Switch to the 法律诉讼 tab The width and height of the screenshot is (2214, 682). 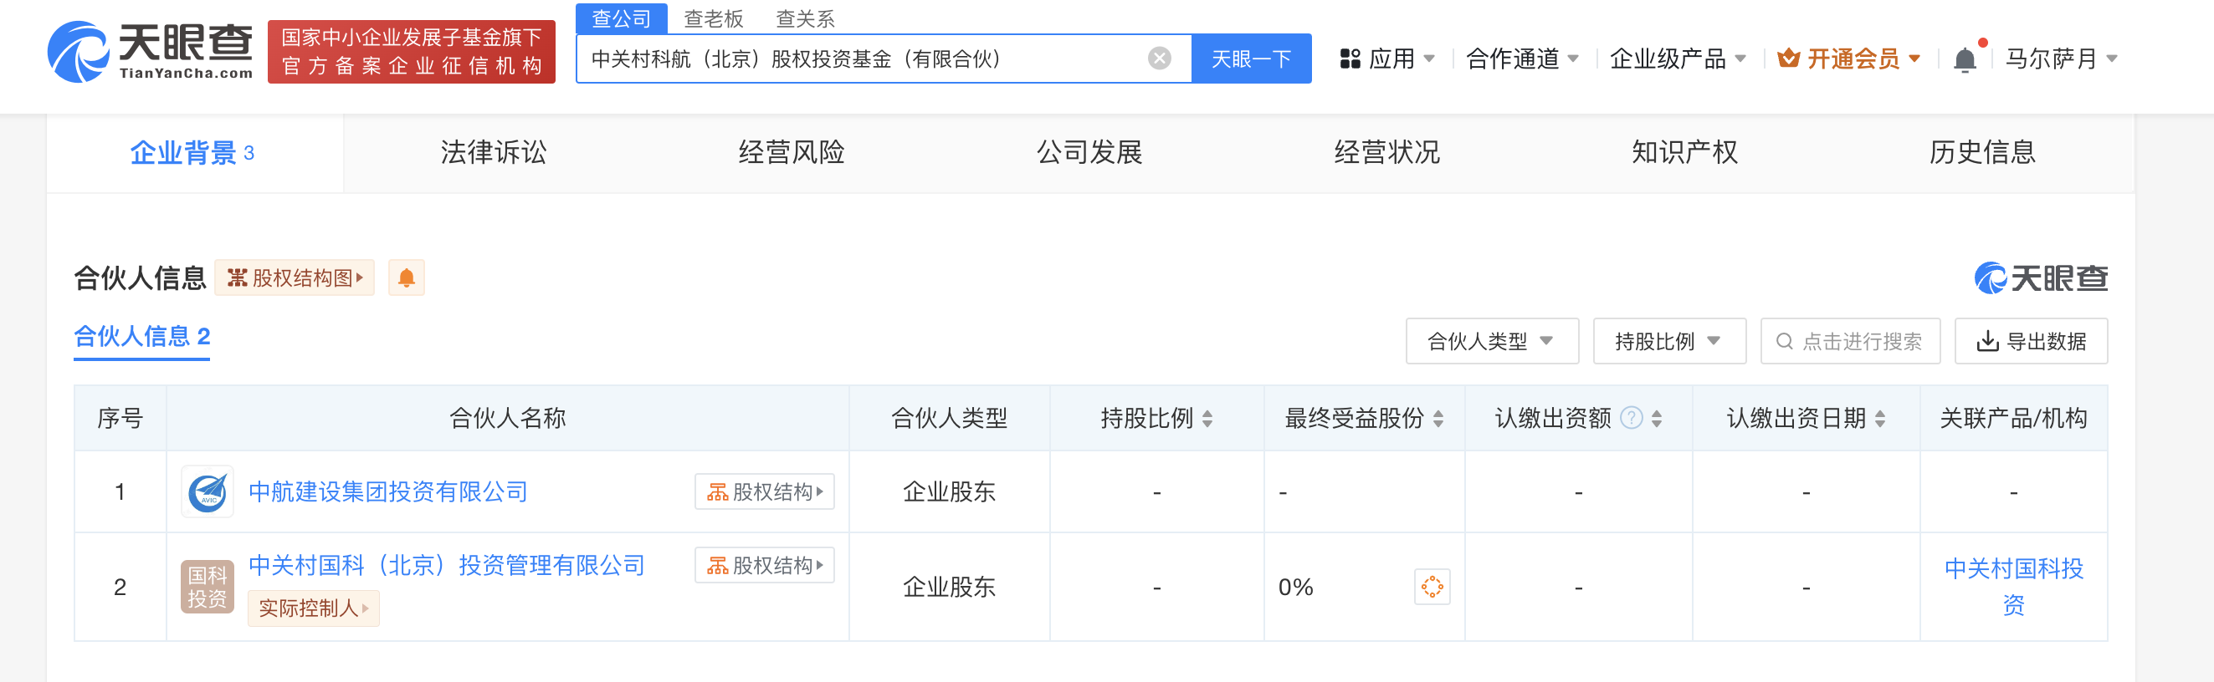[494, 153]
